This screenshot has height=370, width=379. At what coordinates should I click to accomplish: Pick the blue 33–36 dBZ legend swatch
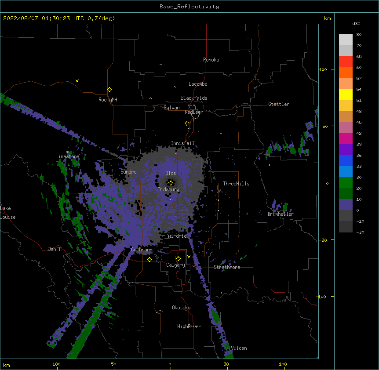pyautogui.click(x=346, y=160)
